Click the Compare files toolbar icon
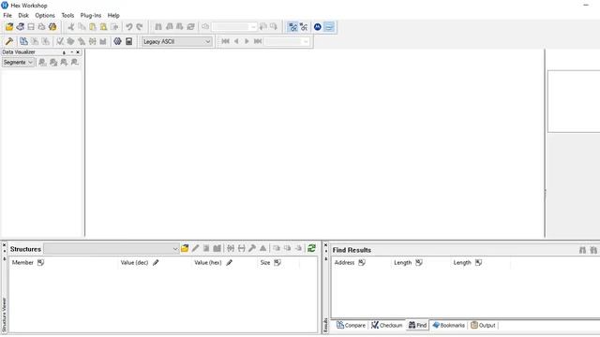600x337 pixels. tap(23, 41)
